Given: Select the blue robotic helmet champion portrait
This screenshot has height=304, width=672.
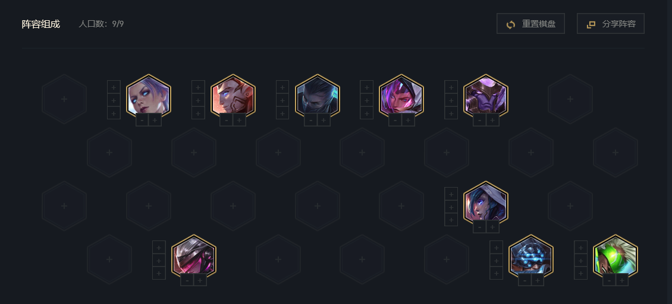Looking at the screenshot, I should pyautogui.click(x=531, y=257).
